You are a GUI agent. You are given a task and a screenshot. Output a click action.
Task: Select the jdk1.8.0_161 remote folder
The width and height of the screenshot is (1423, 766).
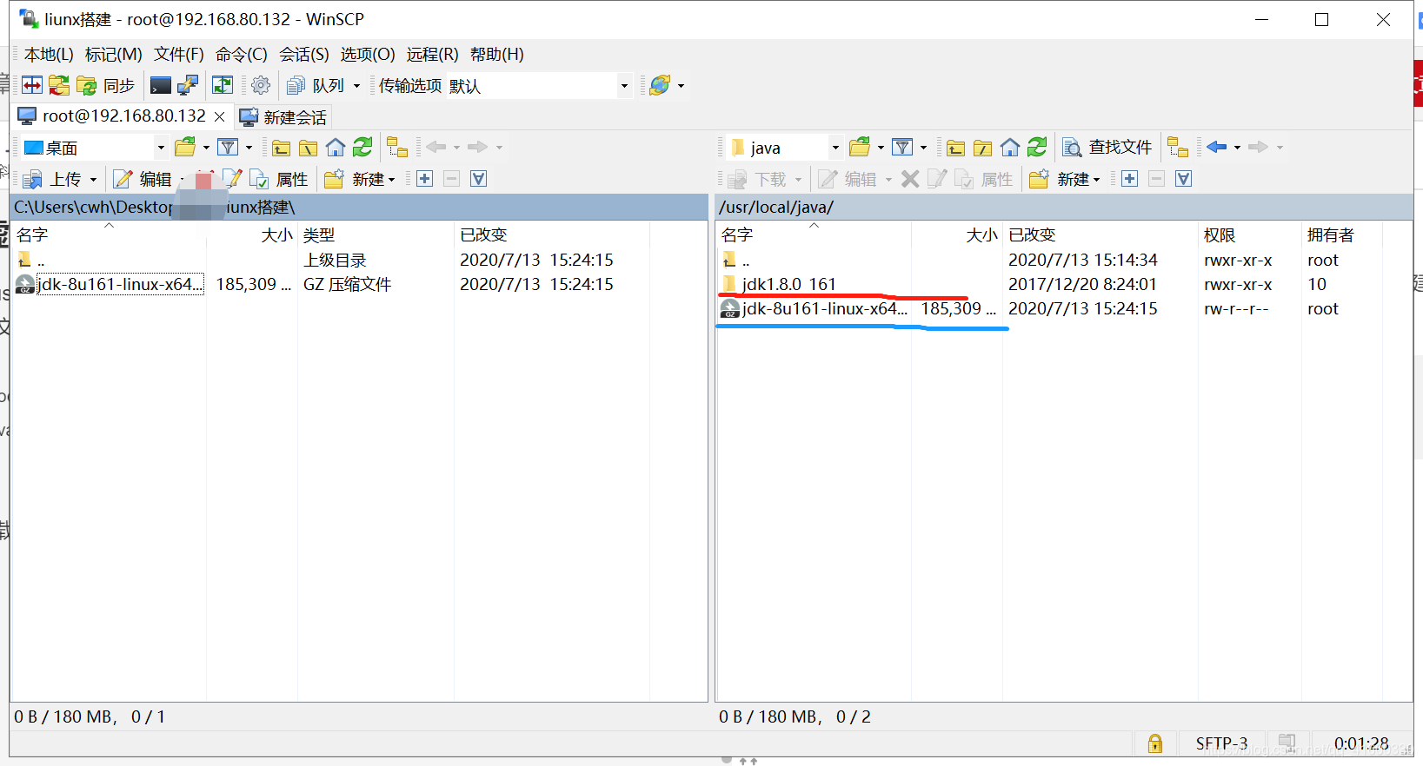tap(789, 284)
